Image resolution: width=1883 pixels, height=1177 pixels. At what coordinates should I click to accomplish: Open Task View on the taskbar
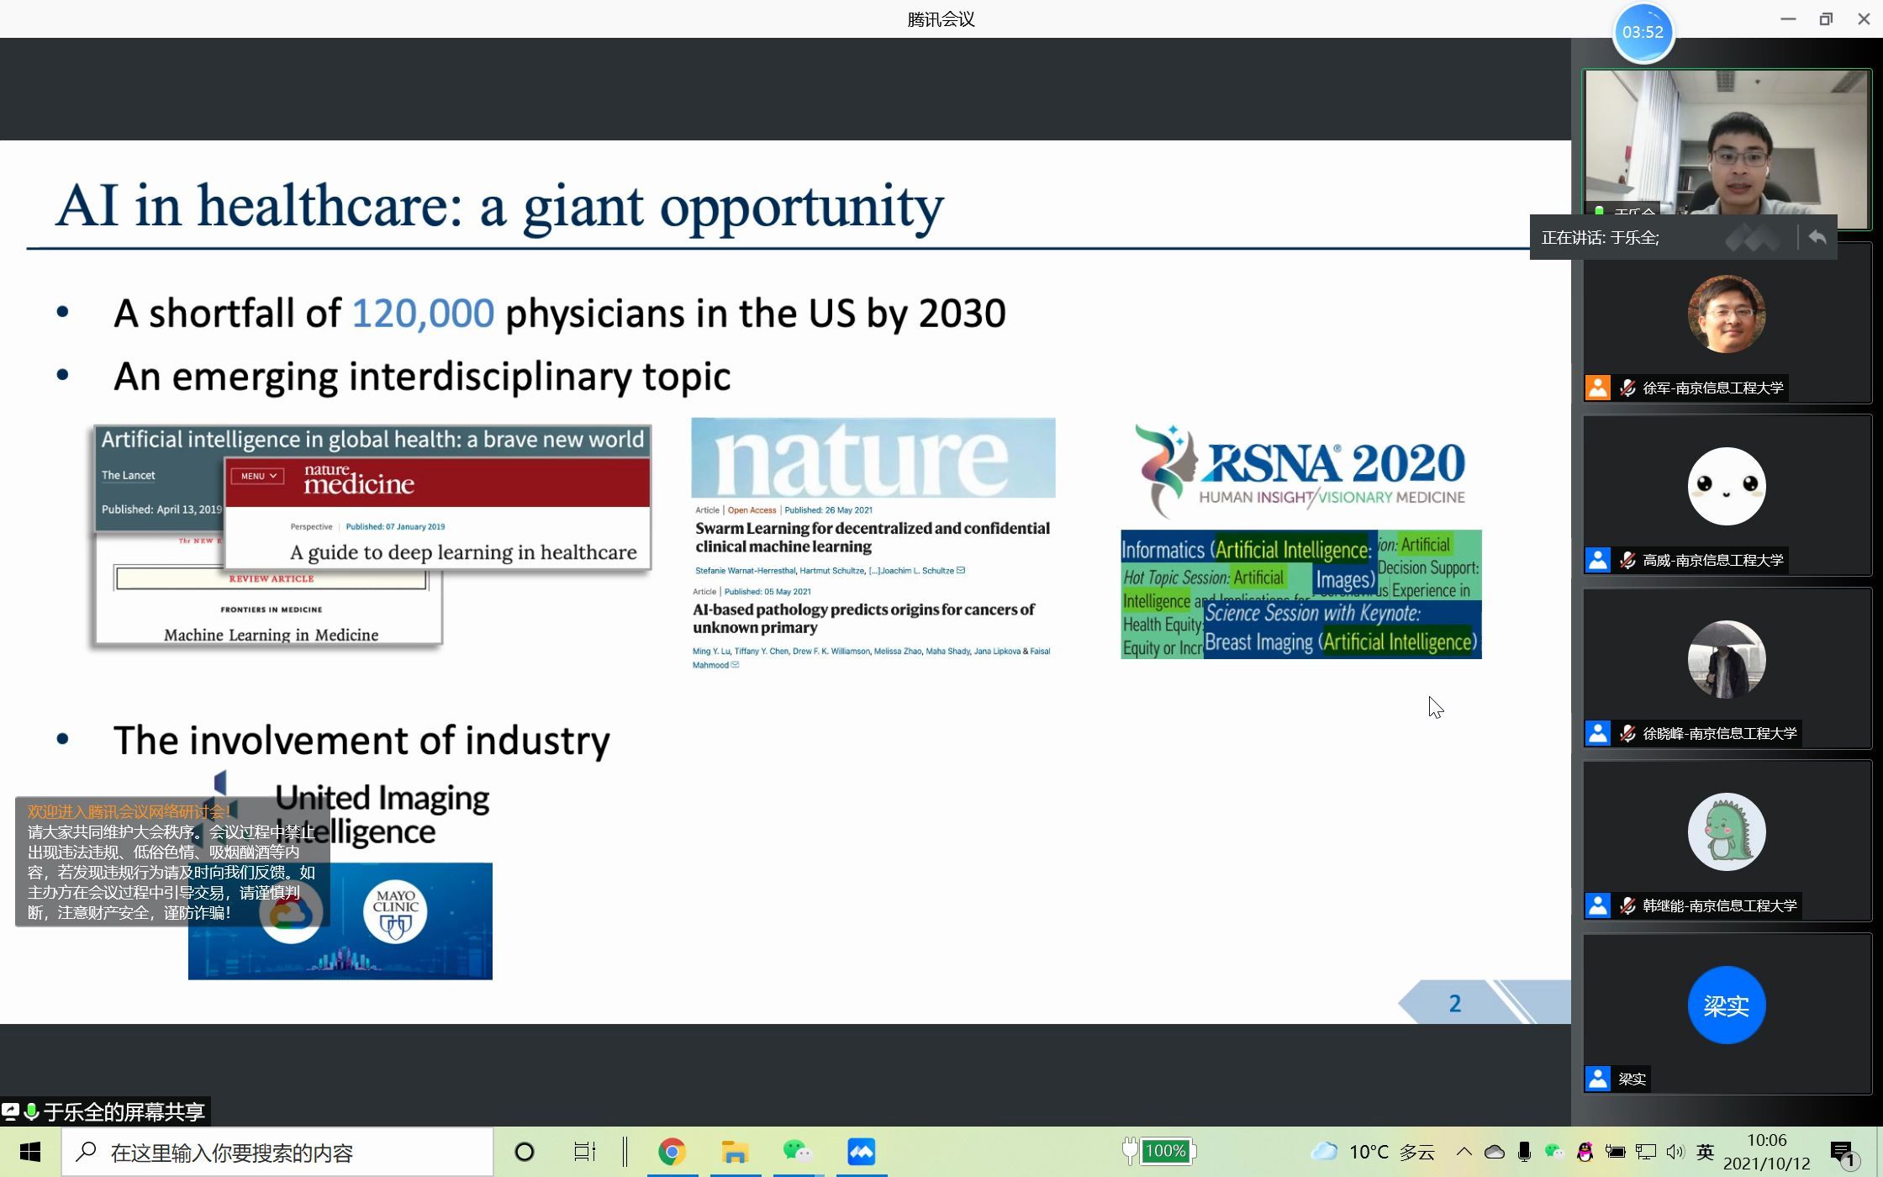click(584, 1152)
